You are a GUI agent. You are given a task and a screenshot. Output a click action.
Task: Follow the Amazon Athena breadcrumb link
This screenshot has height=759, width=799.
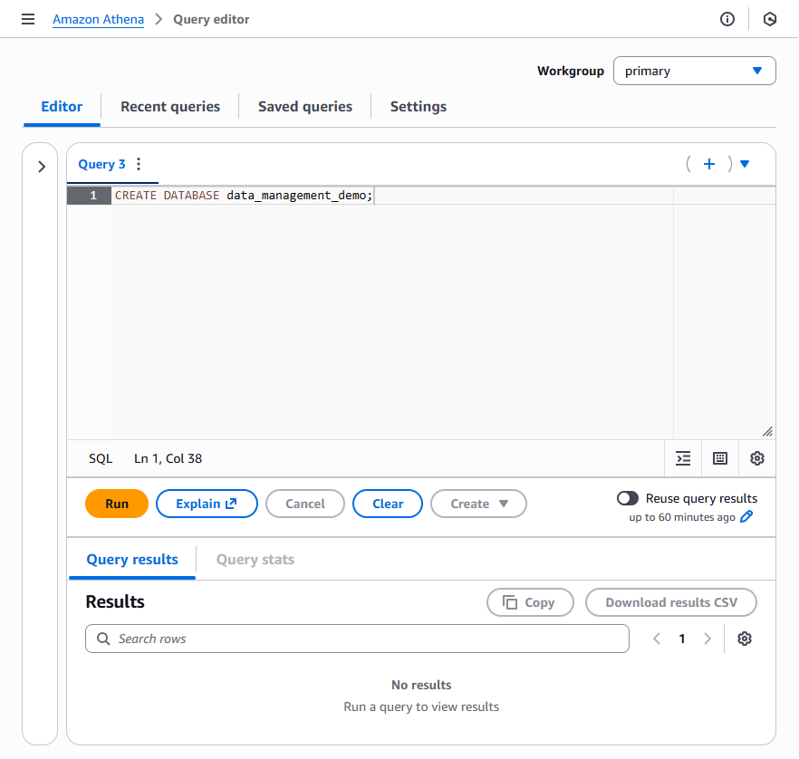pyautogui.click(x=98, y=19)
